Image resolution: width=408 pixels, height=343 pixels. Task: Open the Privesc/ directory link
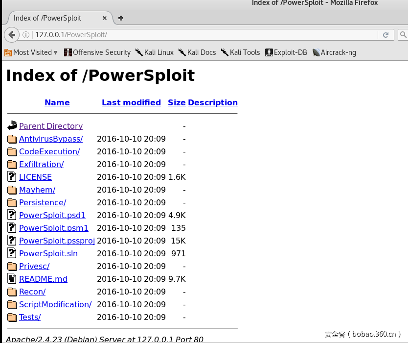34,266
